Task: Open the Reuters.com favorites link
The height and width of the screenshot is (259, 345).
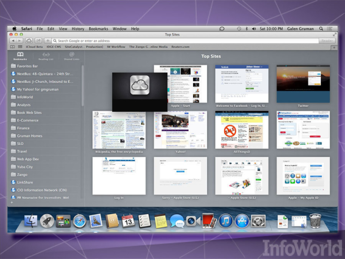Action: (x=180, y=47)
